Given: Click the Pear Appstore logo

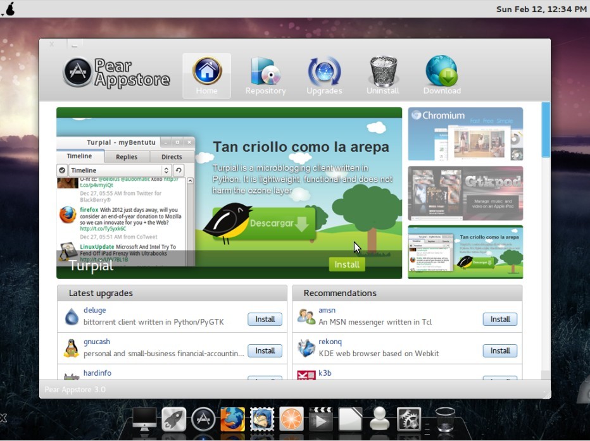Looking at the screenshot, I should click(x=116, y=72).
